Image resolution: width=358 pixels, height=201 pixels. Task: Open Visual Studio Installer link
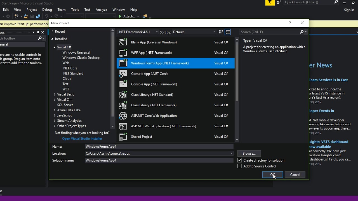pos(82,139)
